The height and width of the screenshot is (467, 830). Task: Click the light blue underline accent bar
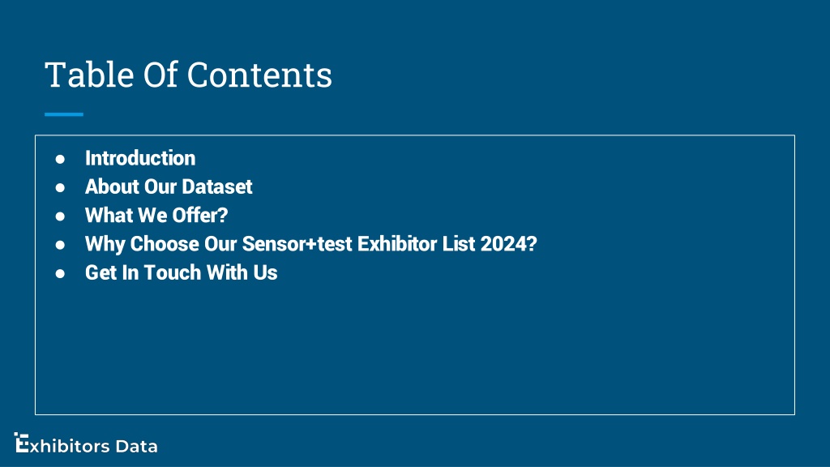pos(64,114)
